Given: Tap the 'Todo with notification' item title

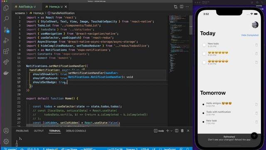Looking at the screenshot, I should [x=219, y=112].
